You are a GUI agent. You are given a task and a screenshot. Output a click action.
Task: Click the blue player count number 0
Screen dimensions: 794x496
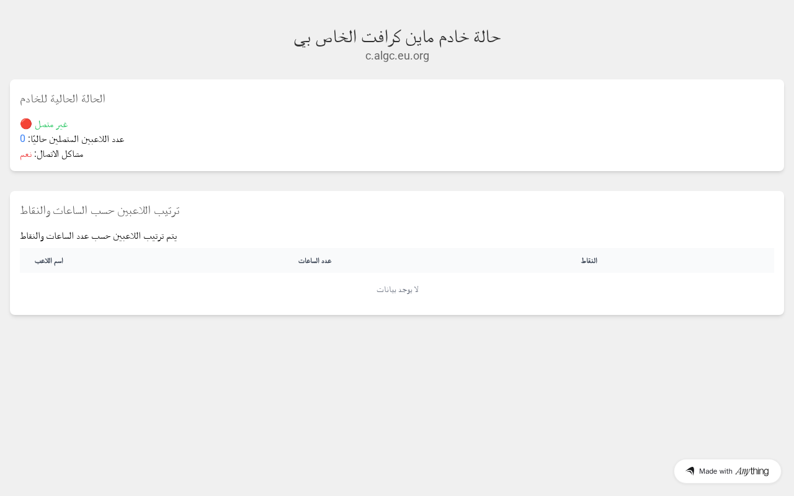point(23,139)
